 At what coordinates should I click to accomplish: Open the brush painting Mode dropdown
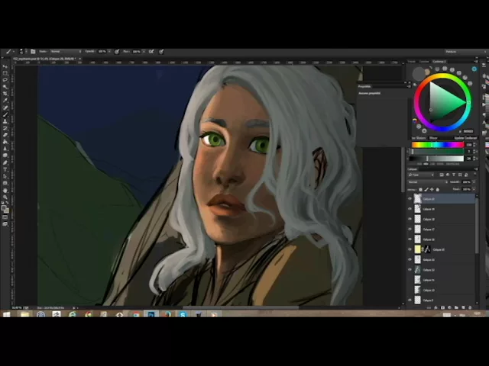(x=66, y=51)
